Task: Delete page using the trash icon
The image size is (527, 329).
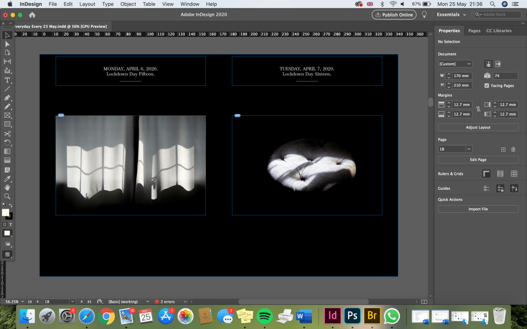Action: 513,149
